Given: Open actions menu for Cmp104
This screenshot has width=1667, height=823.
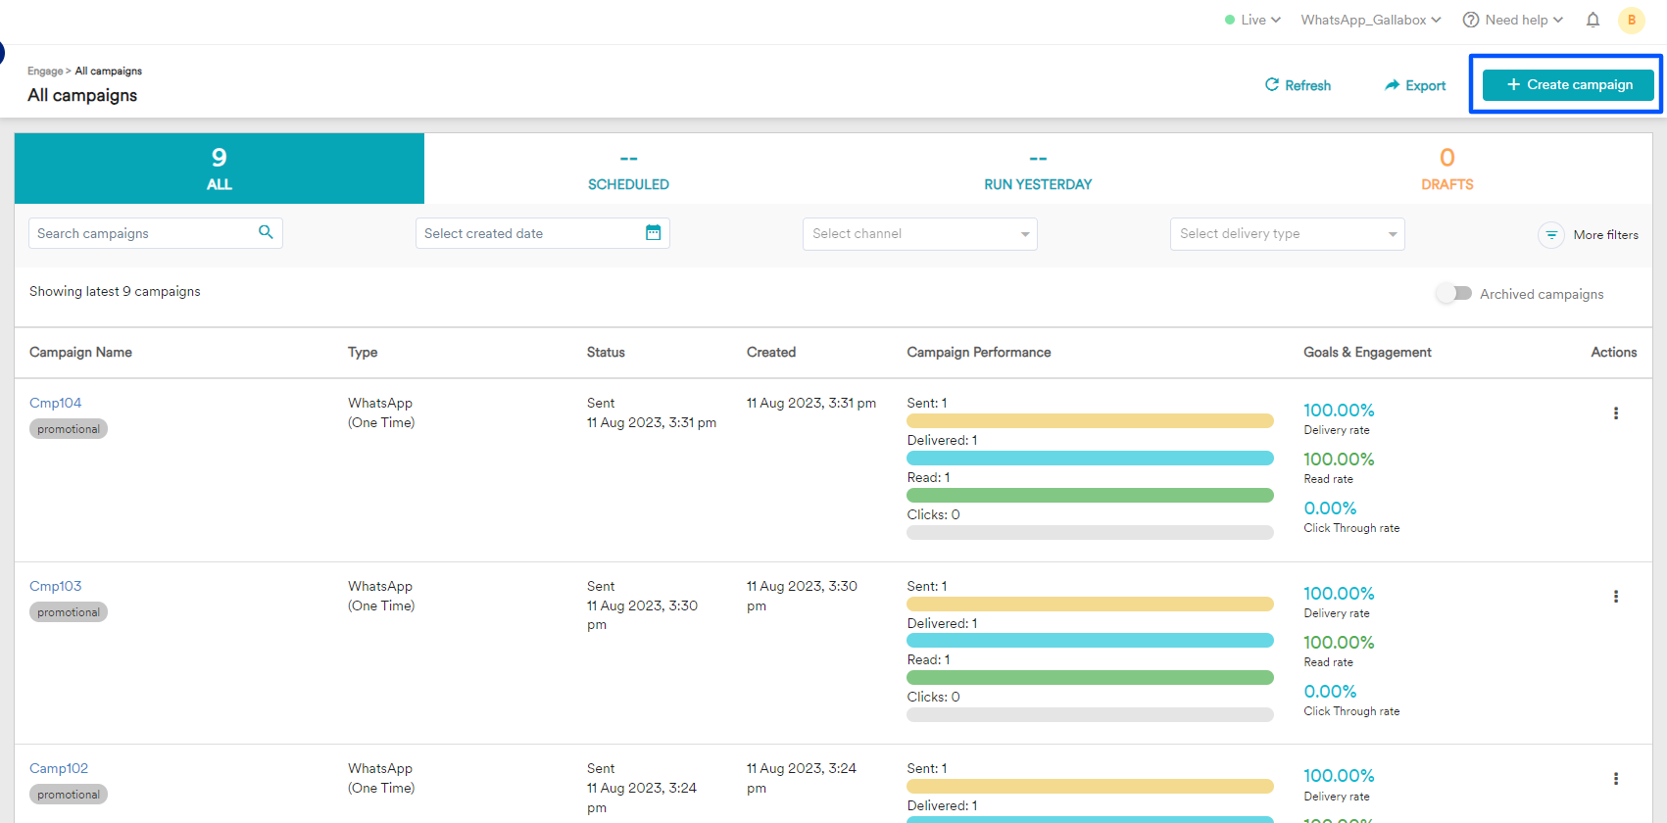Looking at the screenshot, I should click(x=1615, y=413).
